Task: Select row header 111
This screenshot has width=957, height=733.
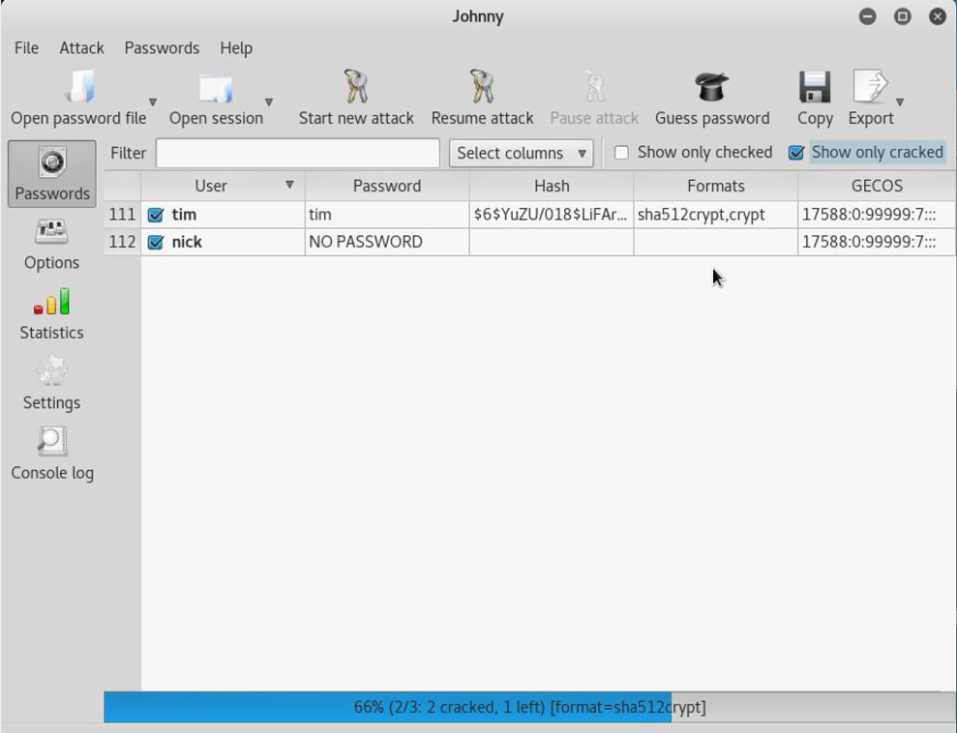Action: click(122, 215)
